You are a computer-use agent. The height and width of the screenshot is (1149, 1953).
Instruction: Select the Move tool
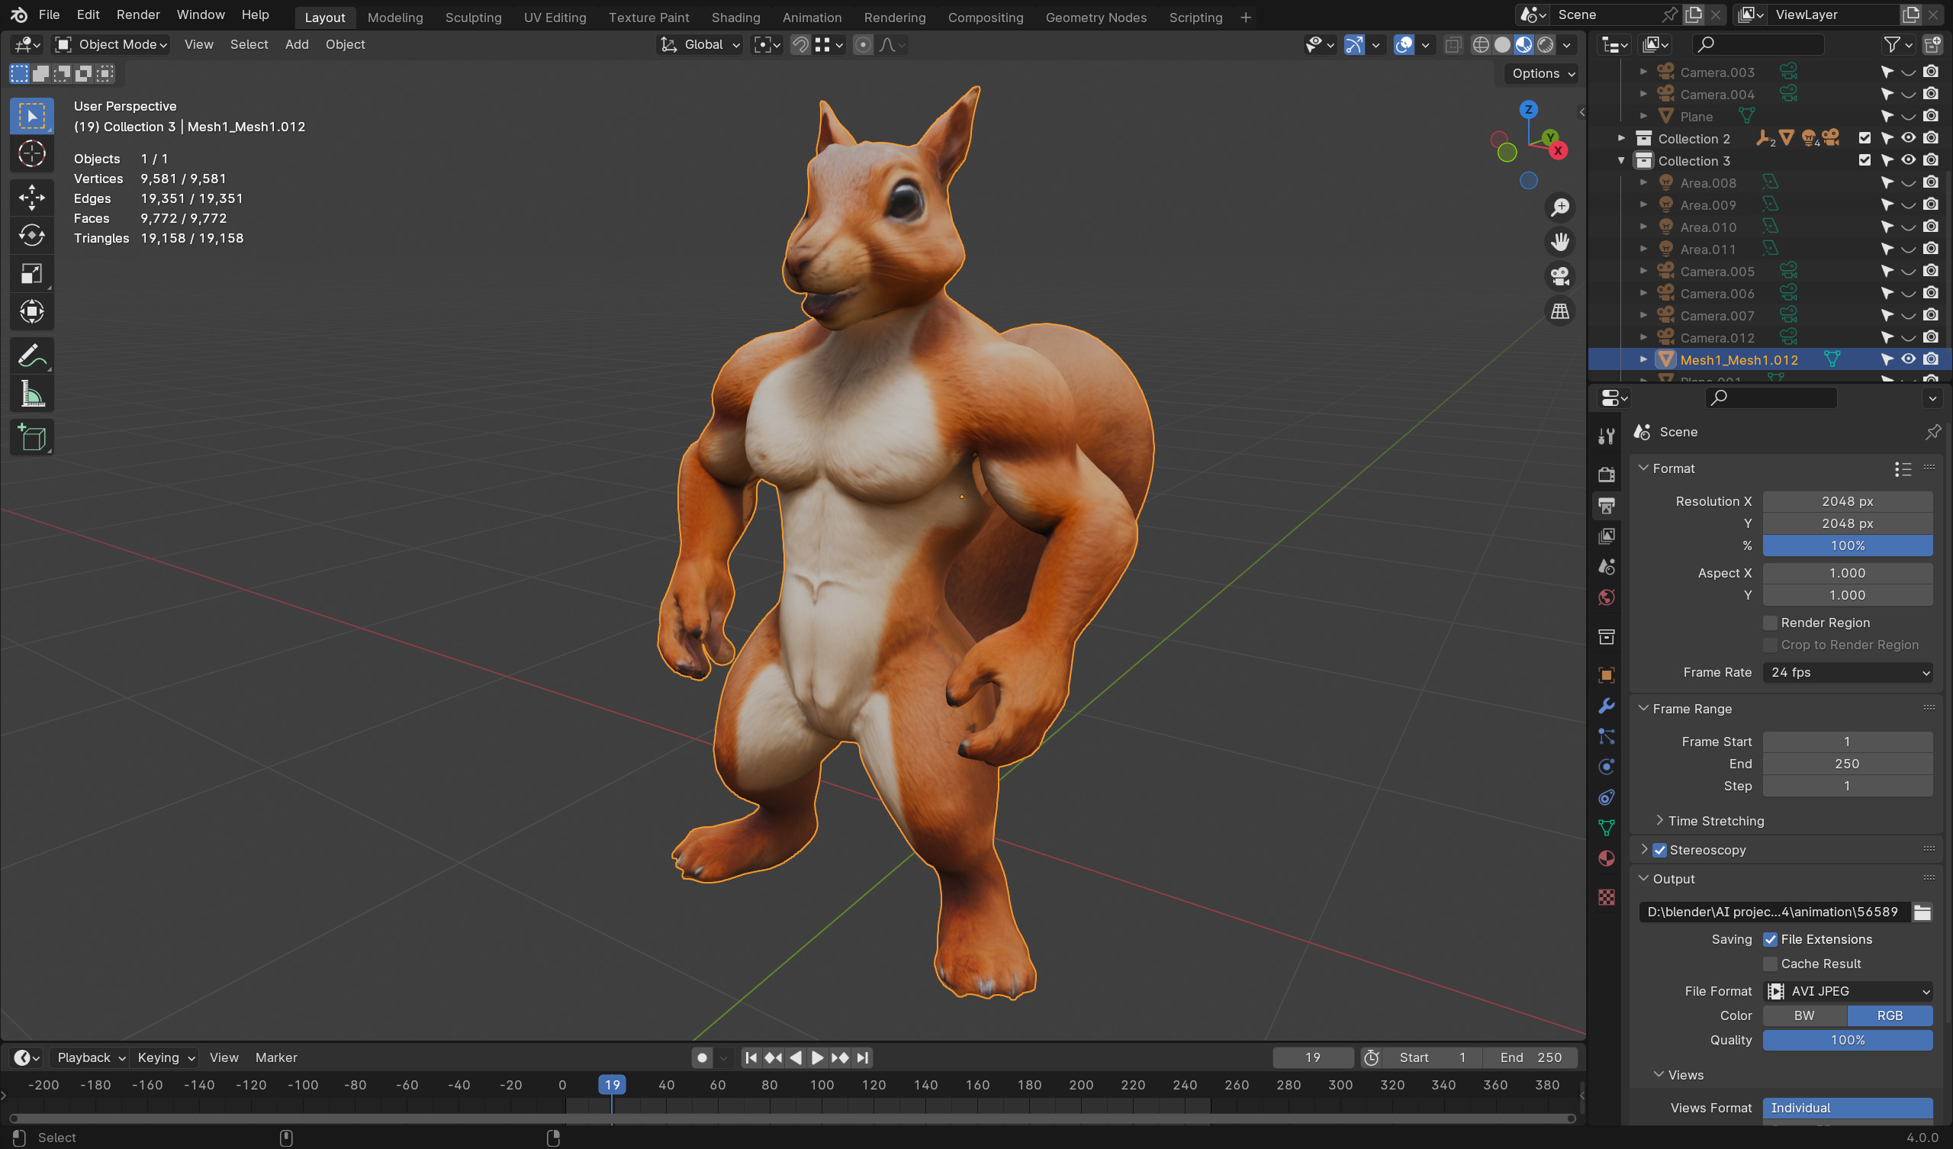[32, 197]
